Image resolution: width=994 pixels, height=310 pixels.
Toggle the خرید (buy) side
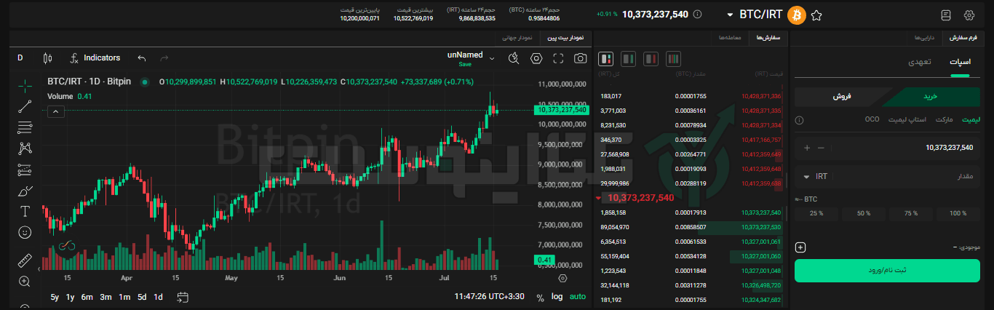click(929, 96)
